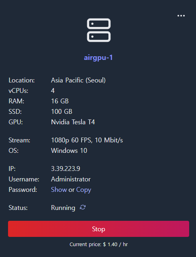Select the IP address 3.39.223.9

tap(65, 169)
